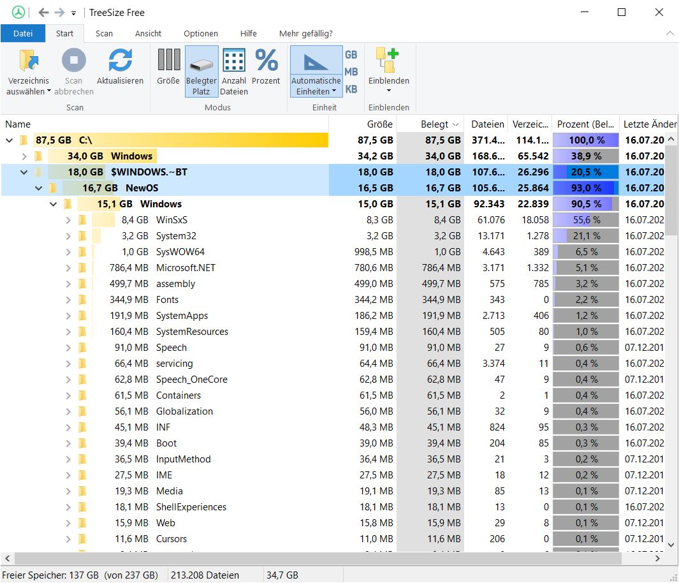Set unit to MB
The height and width of the screenshot is (583, 679).
[x=351, y=72]
